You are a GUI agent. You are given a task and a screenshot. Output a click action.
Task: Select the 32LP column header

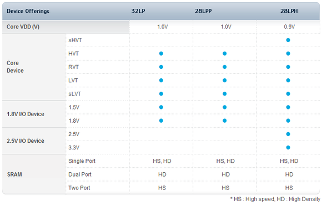click(x=138, y=11)
